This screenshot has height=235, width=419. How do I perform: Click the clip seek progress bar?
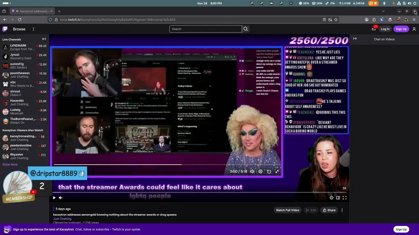pyautogui.click(x=199, y=193)
